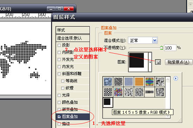This screenshot has height=128, width=193.
Task: Select the colorful confetti pattern thumbnail
Action: pos(118,92)
